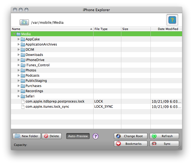Image resolution: width=193 pixels, height=165 pixels.
Task: Click the PublicStaging folder icon
Action: pyautogui.click(x=23, y=81)
